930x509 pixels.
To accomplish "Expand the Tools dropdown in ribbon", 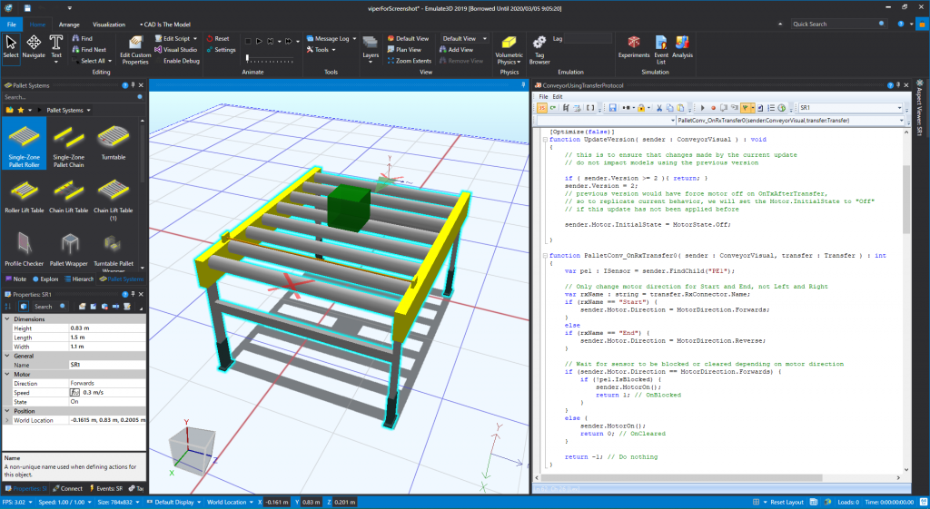I will (x=321, y=50).
